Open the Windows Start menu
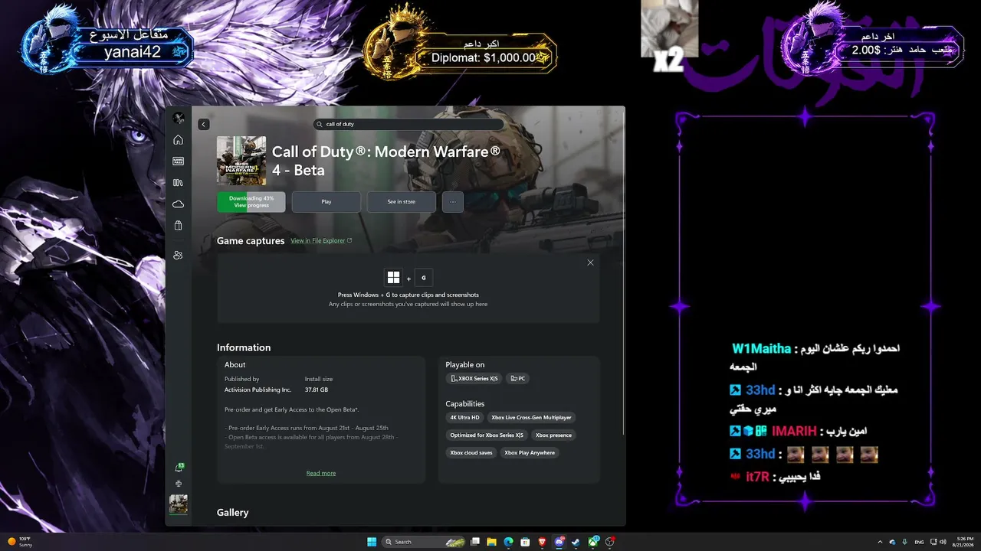Image resolution: width=981 pixels, height=551 pixels. 372,542
